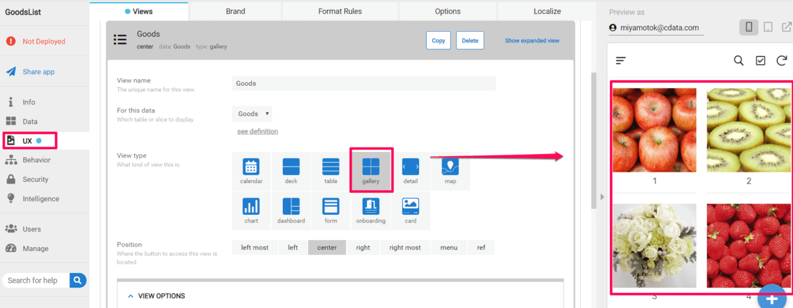Screen dimensions: 793x308
Task: Switch to the Format Rules tab
Action: [340, 11]
